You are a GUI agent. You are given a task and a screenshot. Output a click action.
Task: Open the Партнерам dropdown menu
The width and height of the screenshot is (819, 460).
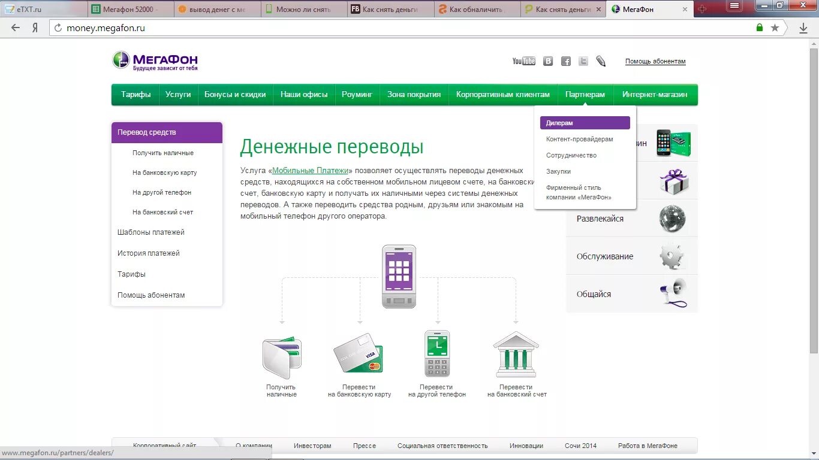point(585,95)
